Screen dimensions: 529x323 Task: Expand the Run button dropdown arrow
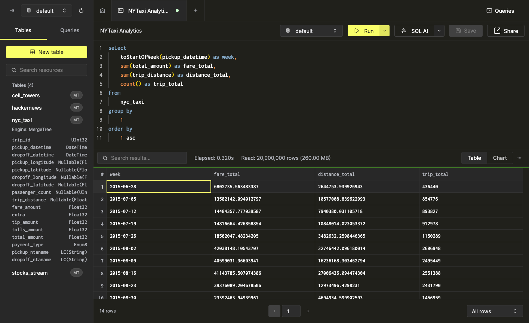click(x=385, y=31)
